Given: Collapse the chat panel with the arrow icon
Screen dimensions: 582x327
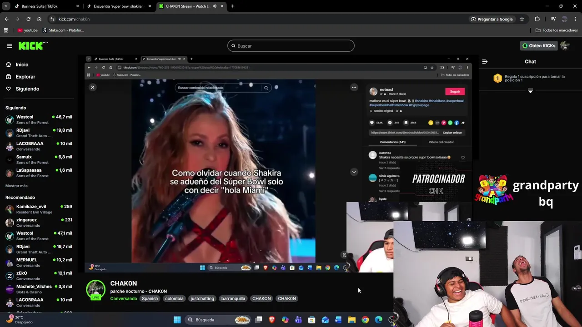Looking at the screenshot, I should point(485,61).
